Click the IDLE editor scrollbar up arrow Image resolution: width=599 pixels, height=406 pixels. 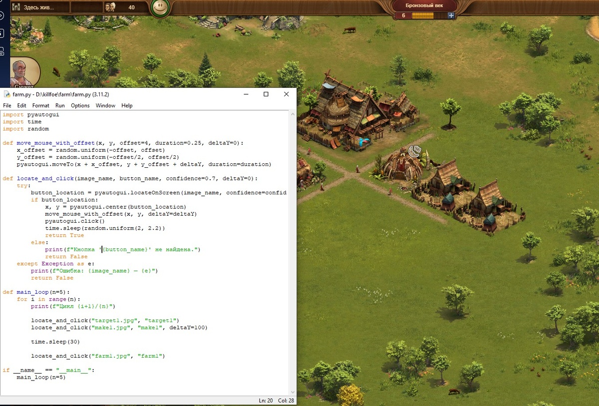[292, 115]
